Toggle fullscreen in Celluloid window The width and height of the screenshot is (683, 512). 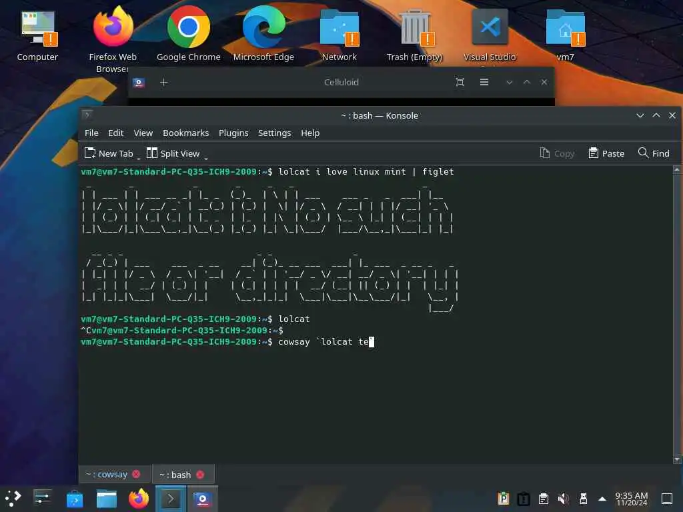(460, 82)
